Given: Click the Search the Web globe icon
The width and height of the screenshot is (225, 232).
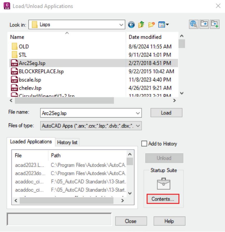Looking at the screenshot, I should (x=194, y=24).
